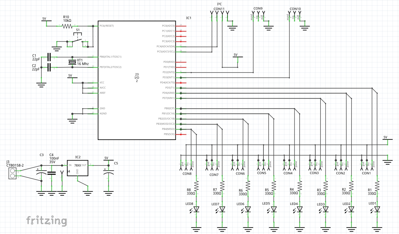Click the LED8 diode symbol
Viewport: 399px width, 234px height.
pos(196,209)
